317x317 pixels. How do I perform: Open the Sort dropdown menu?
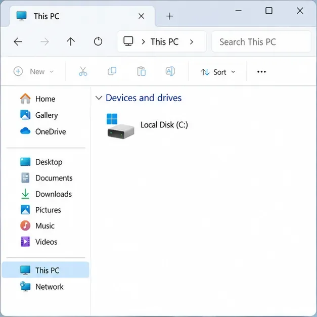[x=218, y=72]
